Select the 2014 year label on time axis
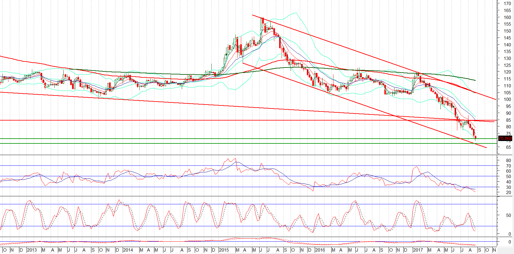Viewport: 514px width, 254px height. pyautogui.click(x=128, y=250)
